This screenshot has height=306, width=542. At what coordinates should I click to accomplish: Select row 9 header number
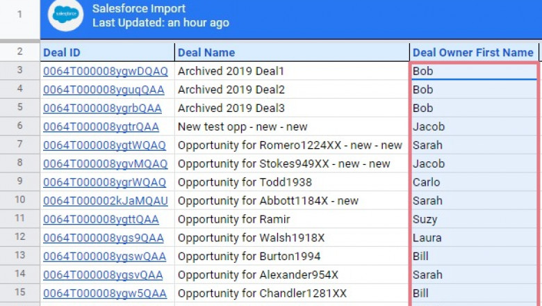click(x=19, y=182)
